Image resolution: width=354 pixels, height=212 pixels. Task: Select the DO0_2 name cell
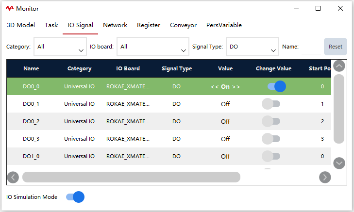[x=31, y=121]
